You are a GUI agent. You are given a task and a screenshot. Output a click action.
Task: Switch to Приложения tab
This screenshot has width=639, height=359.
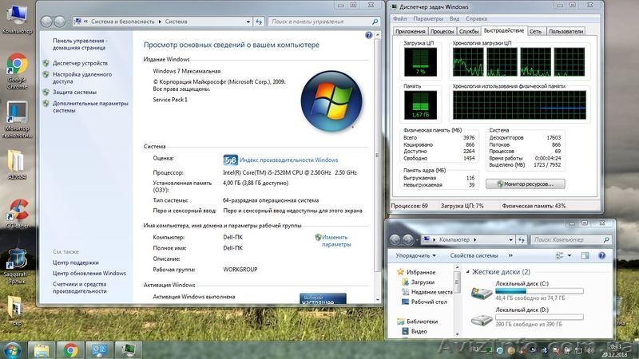tap(411, 31)
